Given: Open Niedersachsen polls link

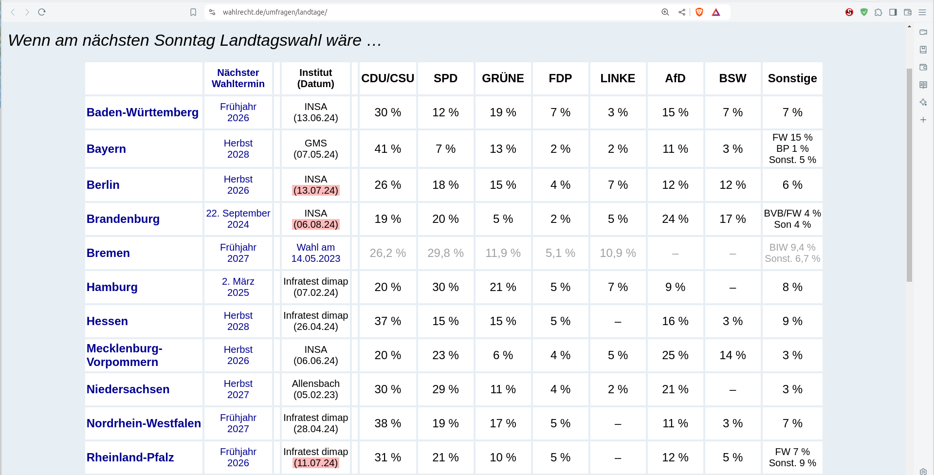Looking at the screenshot, I should pos(128,389).
